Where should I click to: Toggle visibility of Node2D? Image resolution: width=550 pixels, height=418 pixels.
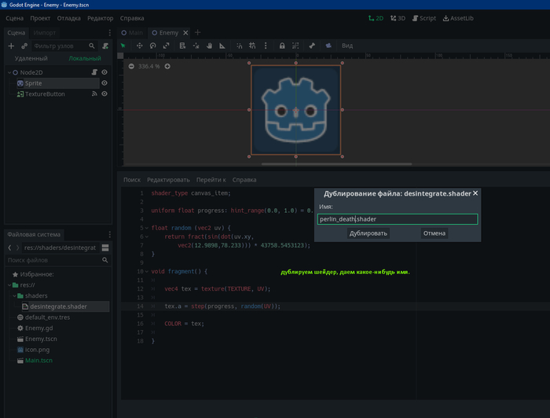104,72
